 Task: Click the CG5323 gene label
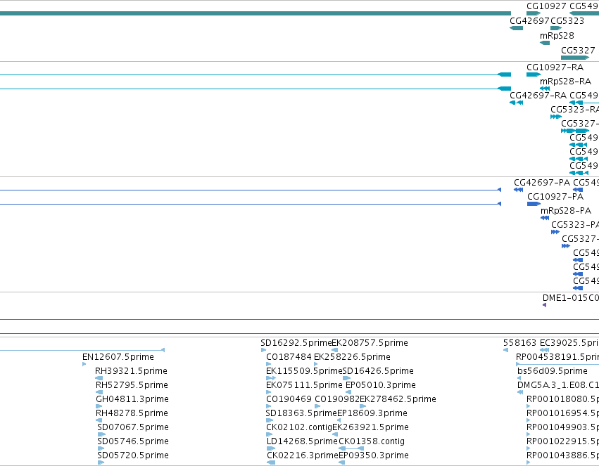[567, 21]
